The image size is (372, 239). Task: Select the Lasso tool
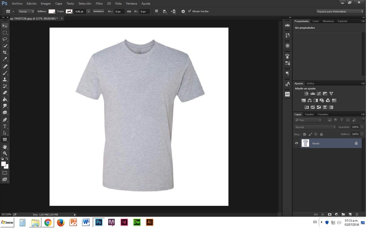tap(5, 39)
